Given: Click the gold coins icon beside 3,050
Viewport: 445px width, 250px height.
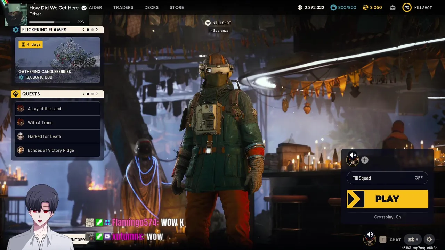Looking at the screenshot, I should coord(365,7).
